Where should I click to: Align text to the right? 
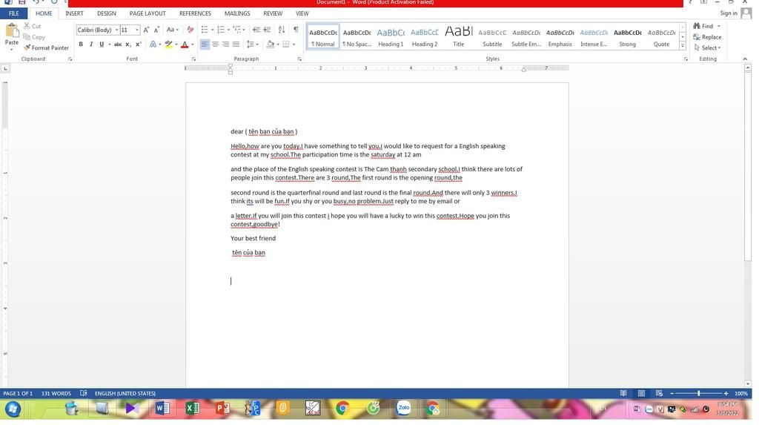point(225,44)
